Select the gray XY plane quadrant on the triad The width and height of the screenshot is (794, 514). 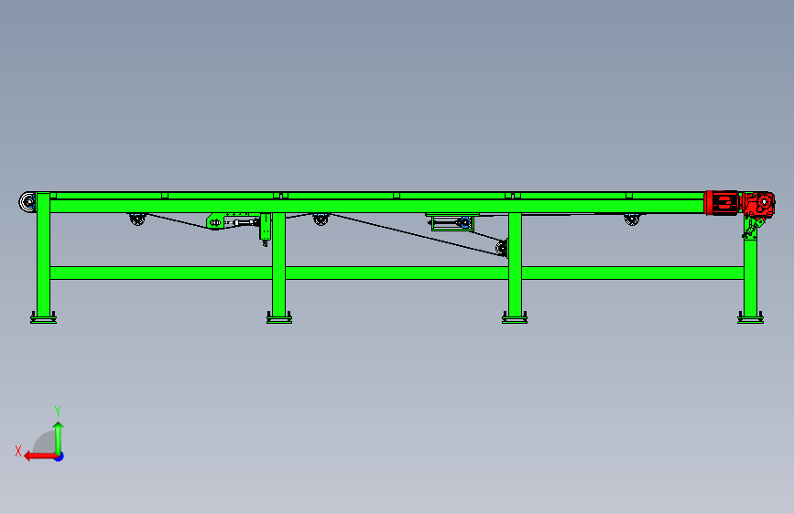click(x=44, y=443)
